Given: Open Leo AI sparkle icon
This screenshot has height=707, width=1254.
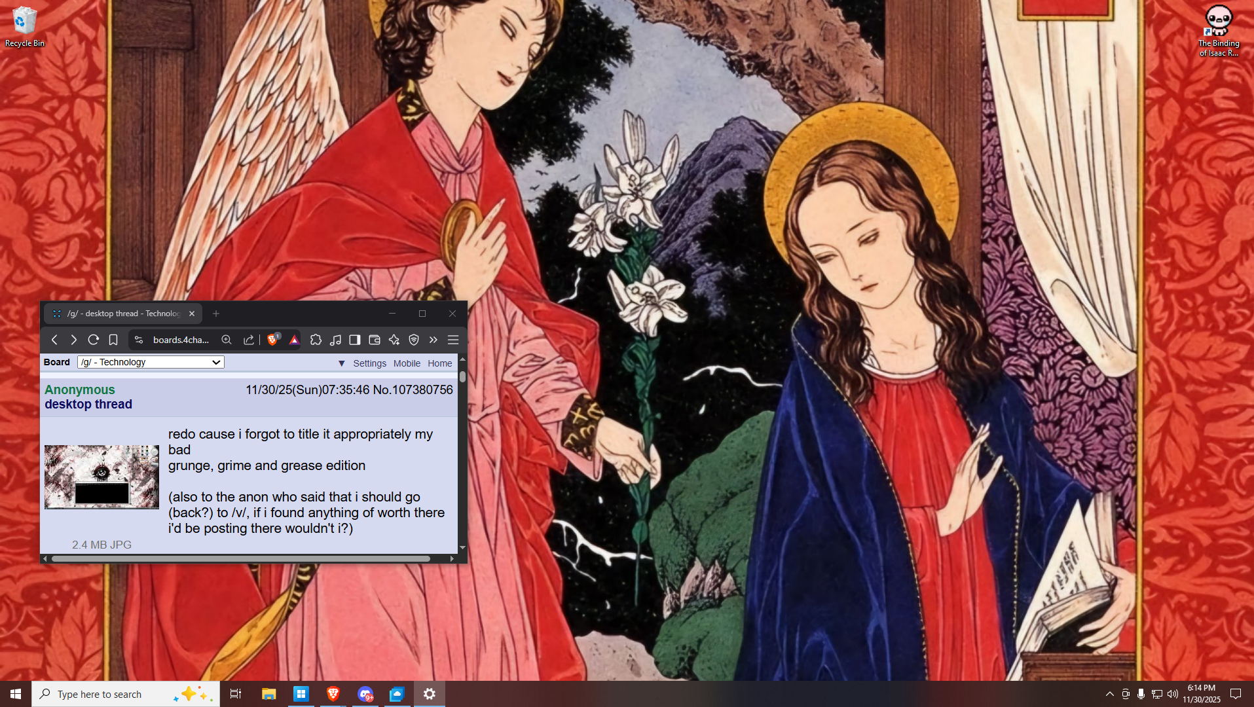Looking at the screenshot, I should (x=394, y=340).
